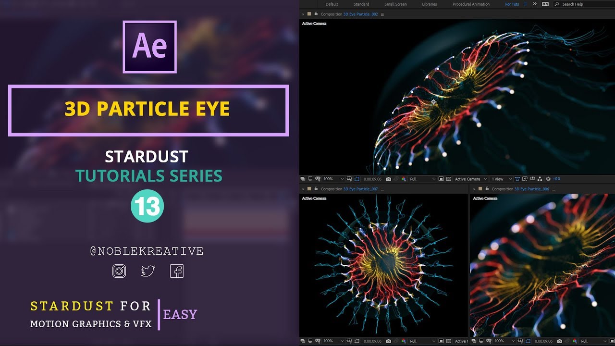
Task: Click Always Preview icon in 3D Eye Particle_002 viewer
Action: [303, 179]
